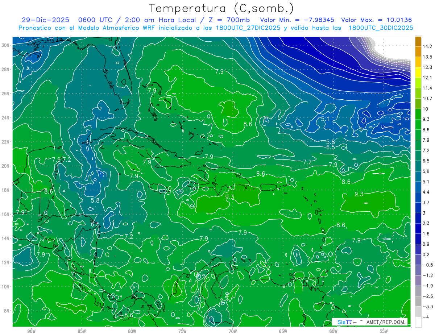This screenshot has width=435, height=336.
Task: Click the '0.9' color bar value
Action: (x=427, y=244)
